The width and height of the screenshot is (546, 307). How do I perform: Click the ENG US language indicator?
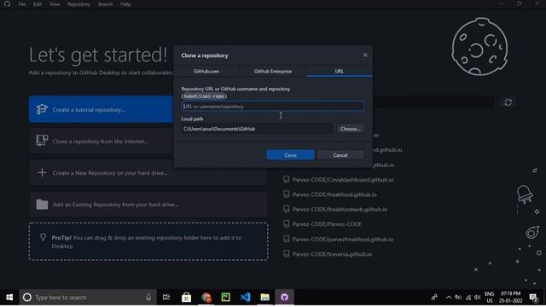click(x=489, y=298)
